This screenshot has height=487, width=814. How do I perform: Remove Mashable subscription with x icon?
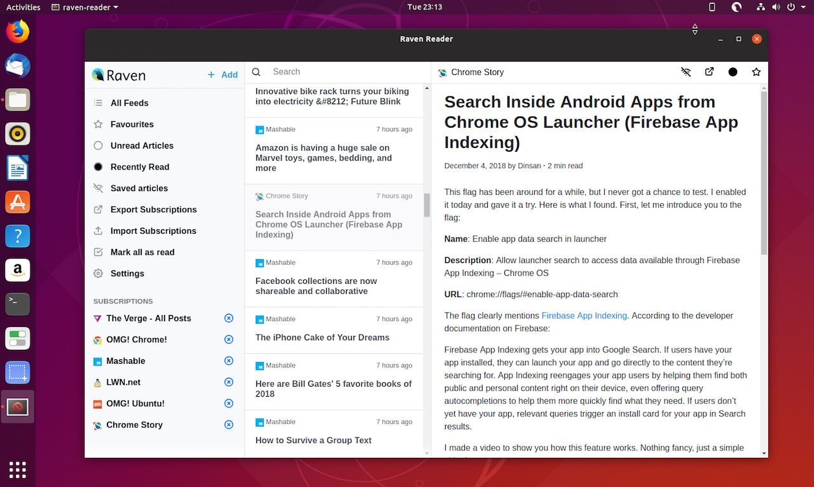coord(229,361)
